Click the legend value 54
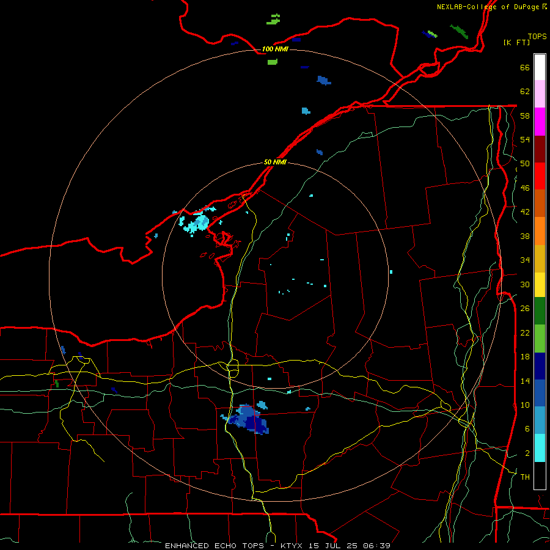Image resolution: width=550 pixels, height=550 pixels. (525, 139)
